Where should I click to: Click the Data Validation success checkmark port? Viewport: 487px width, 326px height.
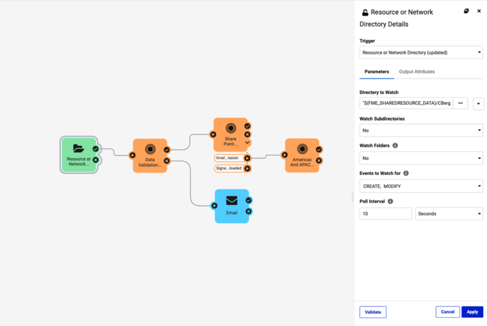167,150
